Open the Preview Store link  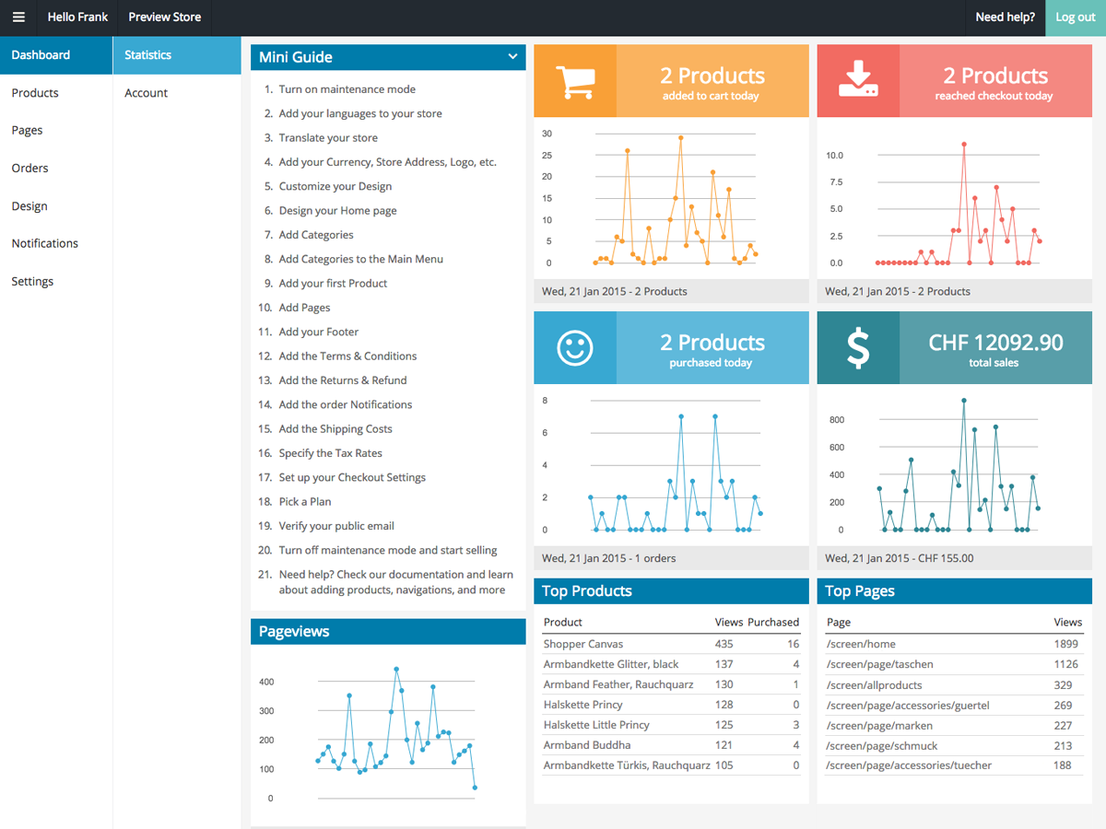pyautogui.click(x=165, y=18)
